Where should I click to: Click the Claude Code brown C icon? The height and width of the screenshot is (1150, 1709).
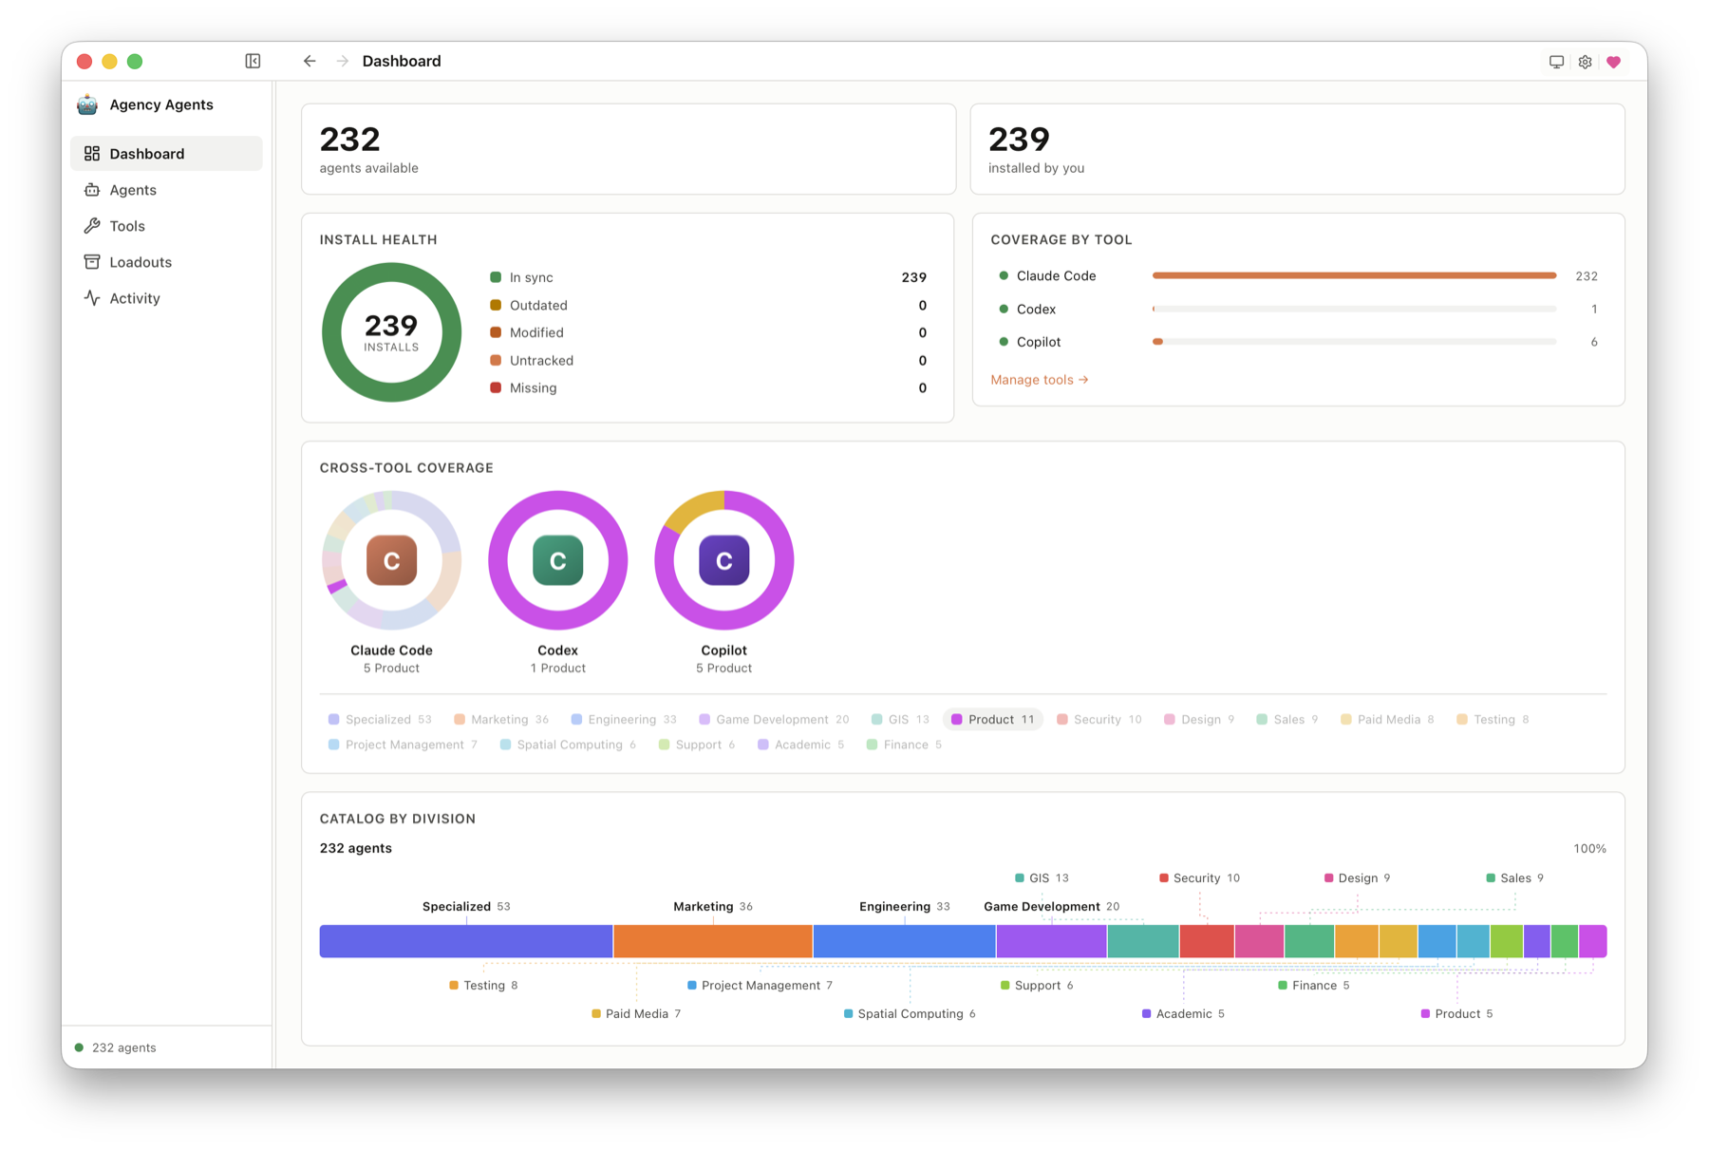point(391,560)
